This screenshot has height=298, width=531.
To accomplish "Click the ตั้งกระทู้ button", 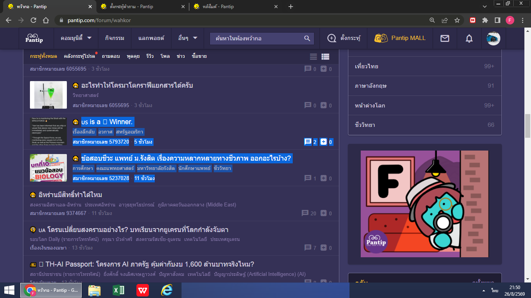I will 344,38.
